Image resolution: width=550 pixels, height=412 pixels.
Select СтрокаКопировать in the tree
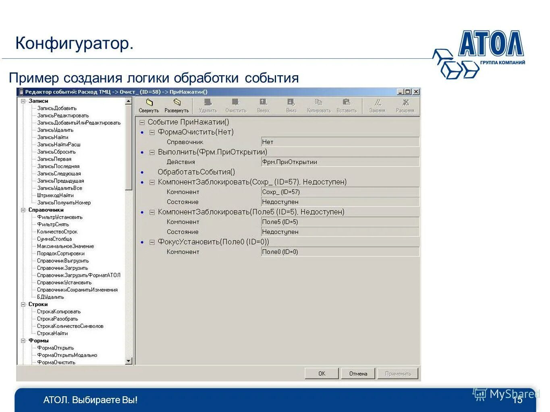(x=59, y=311)
